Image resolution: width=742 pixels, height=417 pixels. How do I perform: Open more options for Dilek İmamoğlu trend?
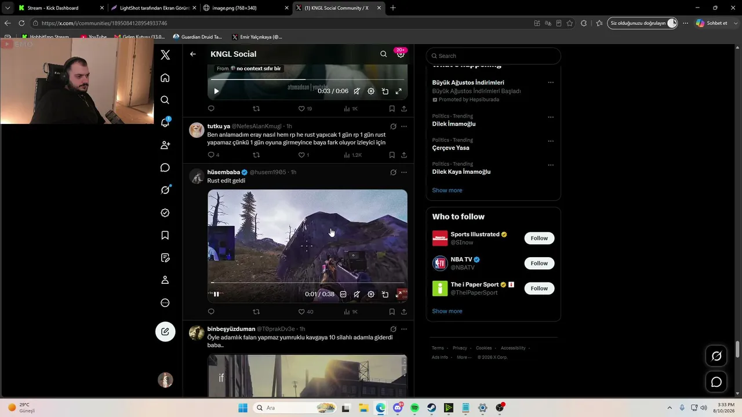pos(551,116)
